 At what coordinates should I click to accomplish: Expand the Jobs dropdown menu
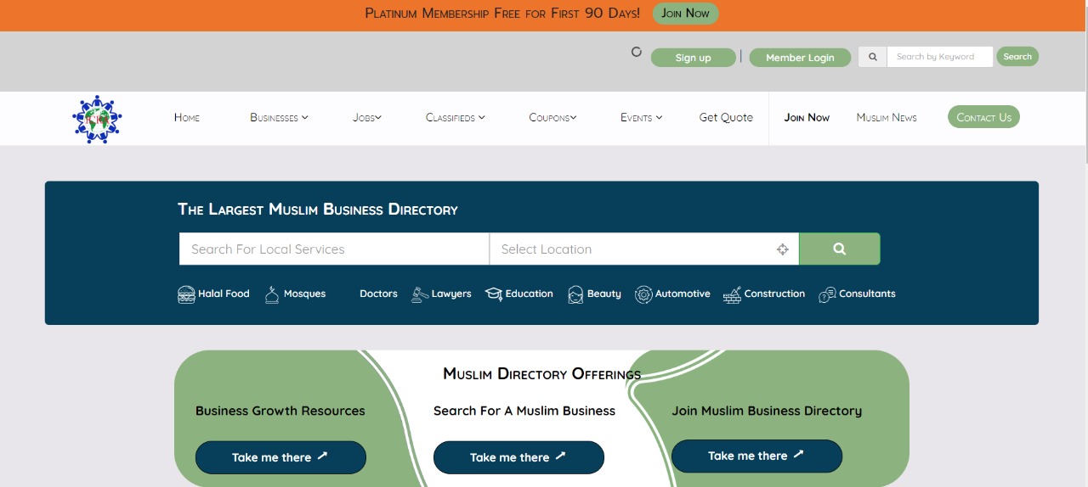point(367,118)
